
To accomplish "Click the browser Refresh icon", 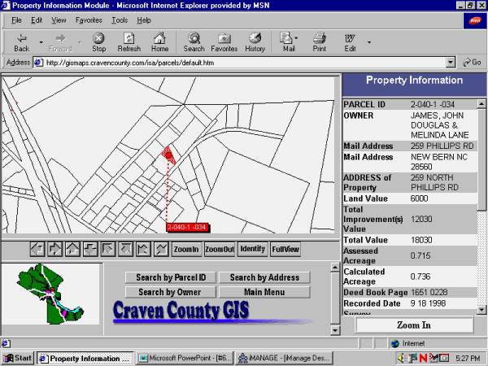I will coord(129,41).
